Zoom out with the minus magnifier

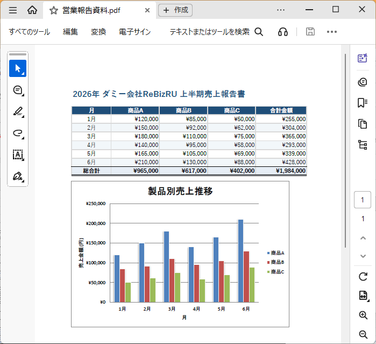(363, 334)
